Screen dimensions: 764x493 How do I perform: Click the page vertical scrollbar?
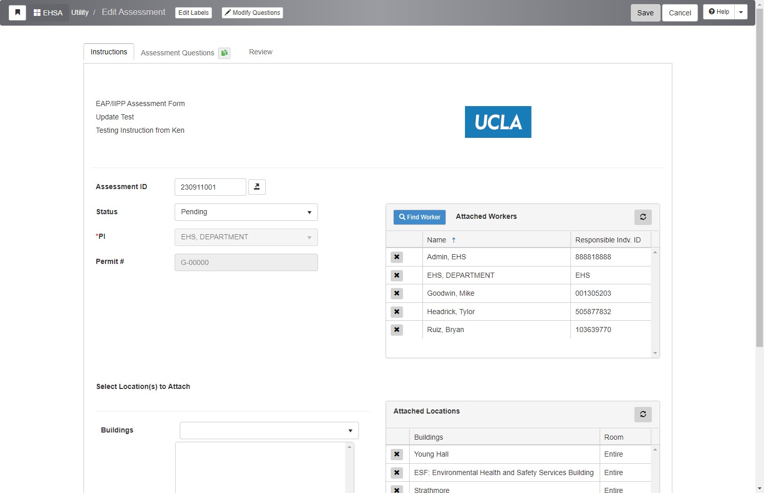tap(760, 178)
